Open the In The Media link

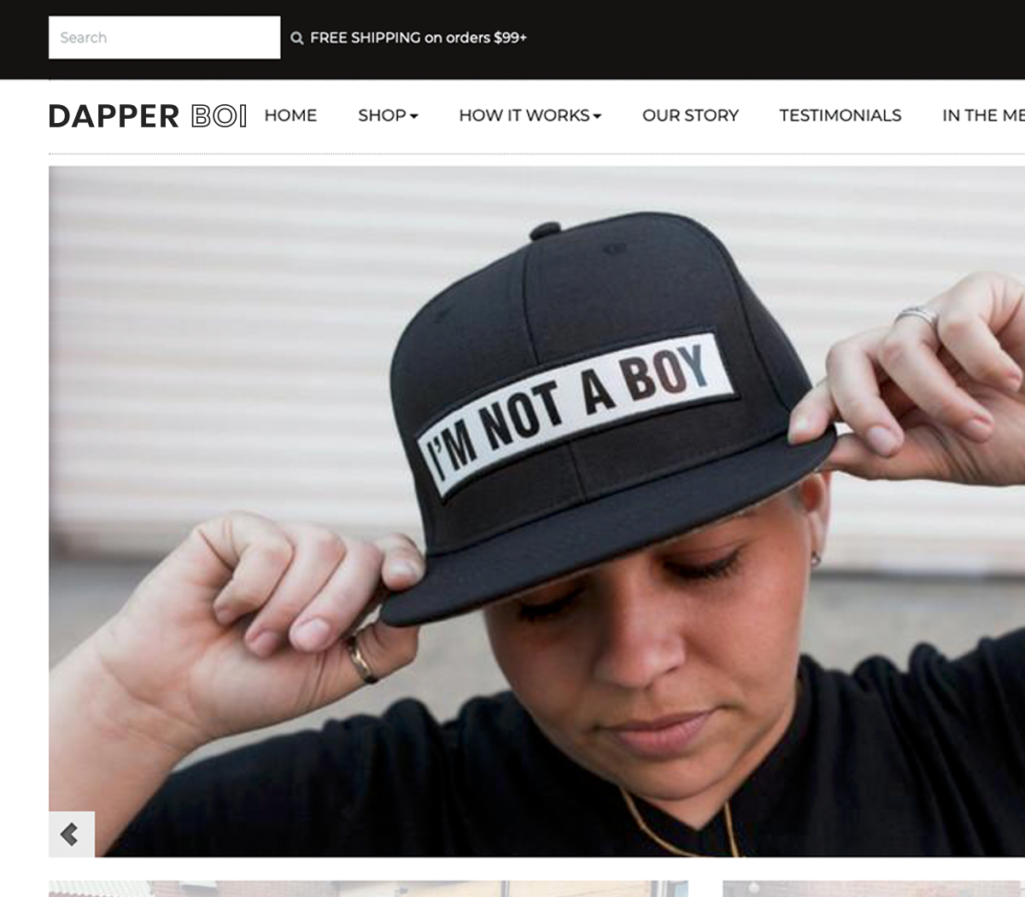coord(983,115)
